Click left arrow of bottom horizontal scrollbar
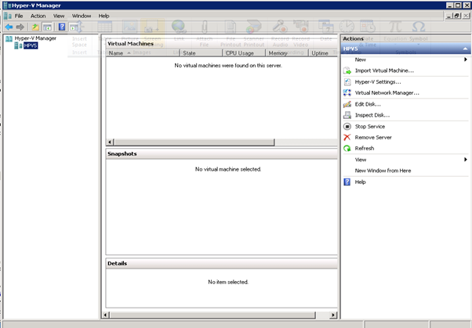Screen dimensions: 472x328 point(105,315)
